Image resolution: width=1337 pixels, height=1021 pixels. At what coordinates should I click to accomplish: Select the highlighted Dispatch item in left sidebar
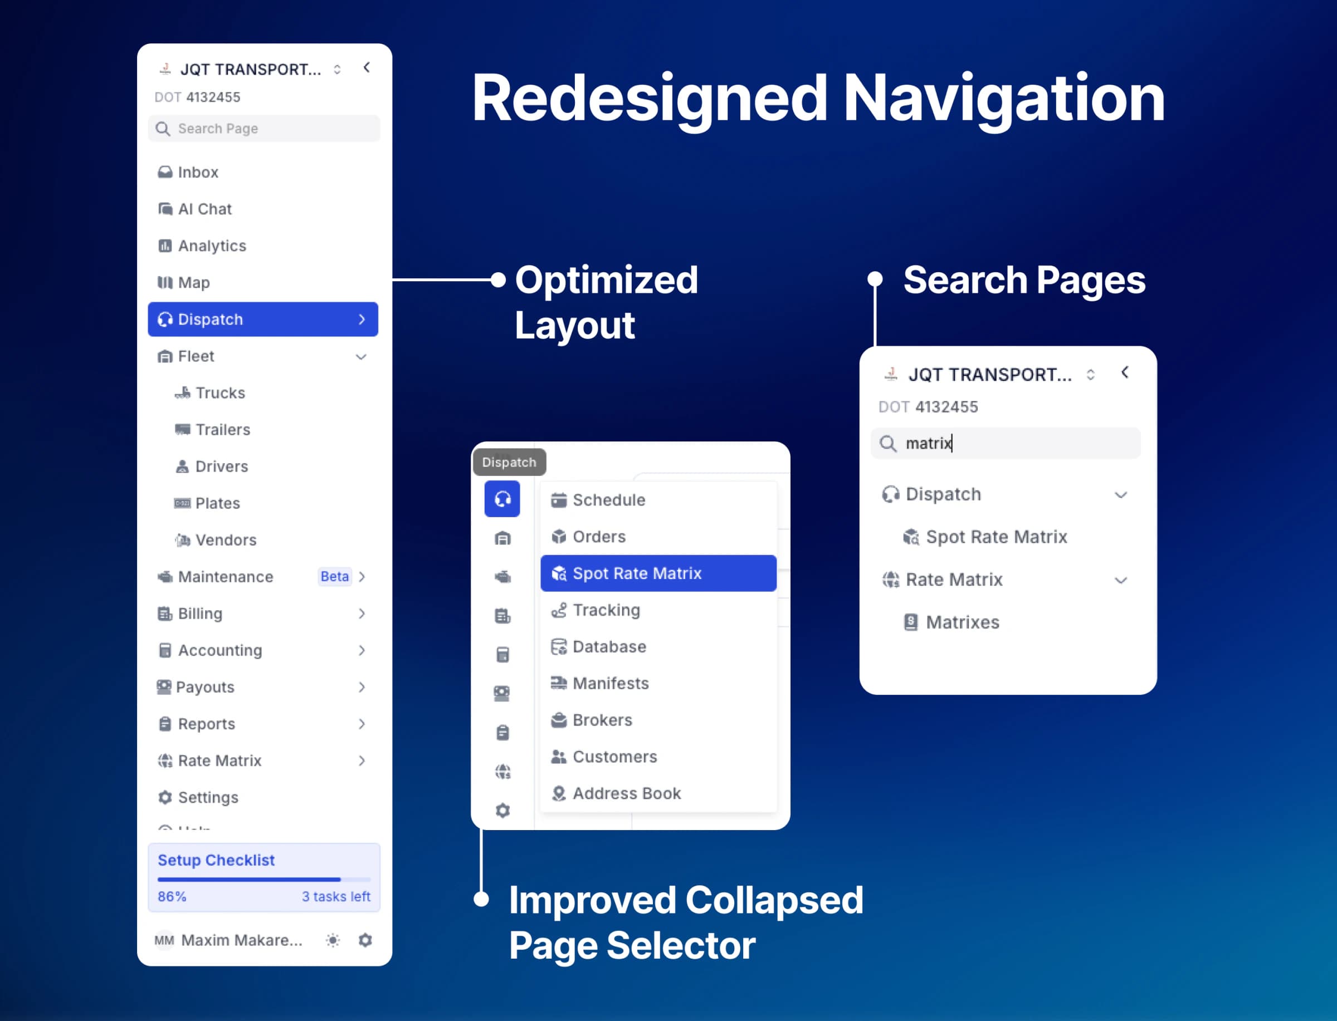pos(262,319)
